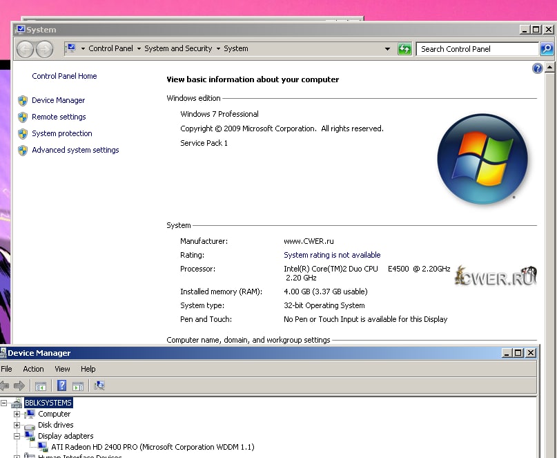Click the Show/Hide Console Tree toolbar icon

(x=41, y=386)
